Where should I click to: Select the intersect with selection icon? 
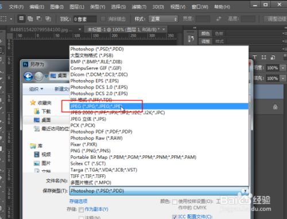point(48,18)
